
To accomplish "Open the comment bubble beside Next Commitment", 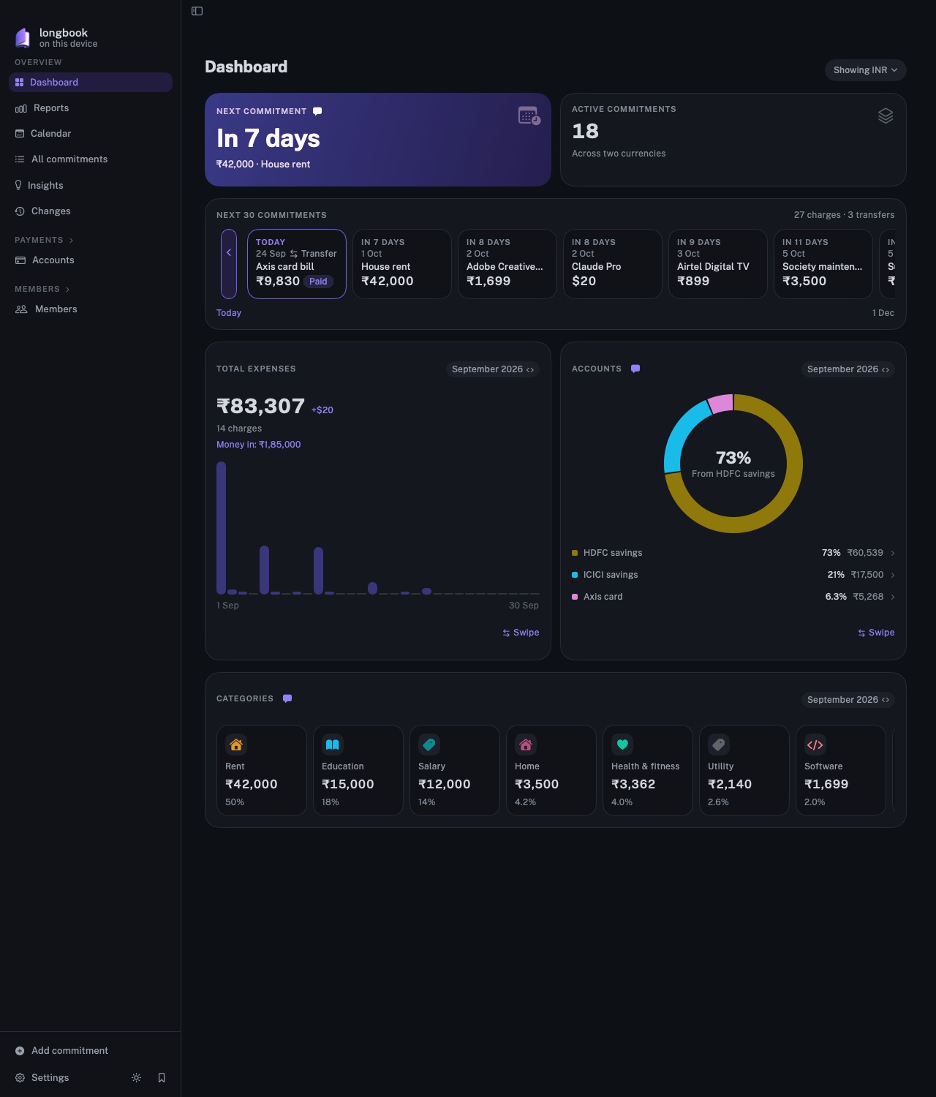I will tap(317, 111).
